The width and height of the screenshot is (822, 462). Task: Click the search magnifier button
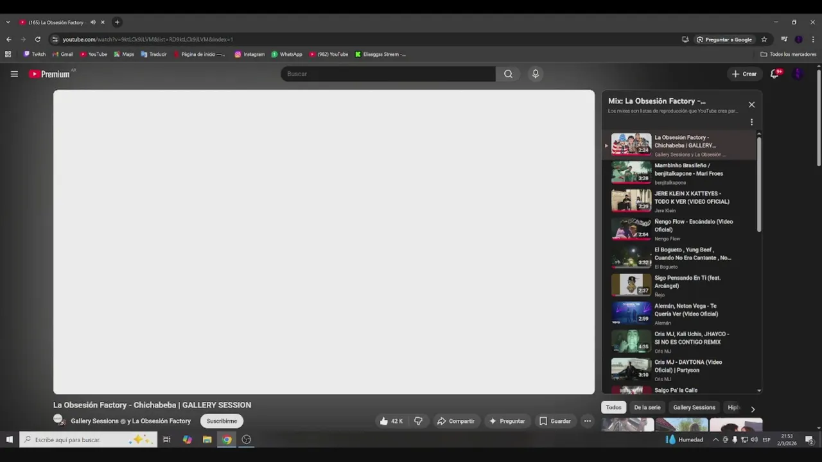click(508, 74)
